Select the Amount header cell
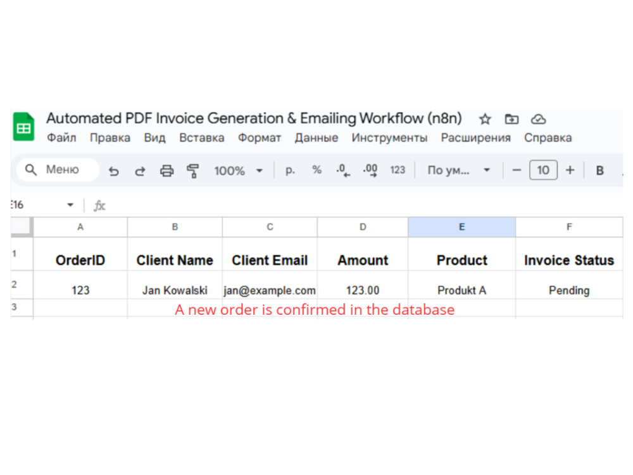The image size is (633, 475). pyautogui.click(x=363, y=254)
